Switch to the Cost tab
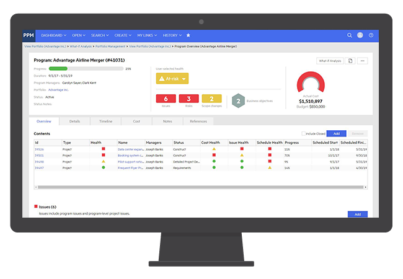403x279 pixels. point(136,122)
